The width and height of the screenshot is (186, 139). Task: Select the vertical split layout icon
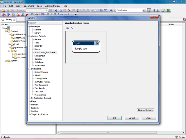[158, 10]
